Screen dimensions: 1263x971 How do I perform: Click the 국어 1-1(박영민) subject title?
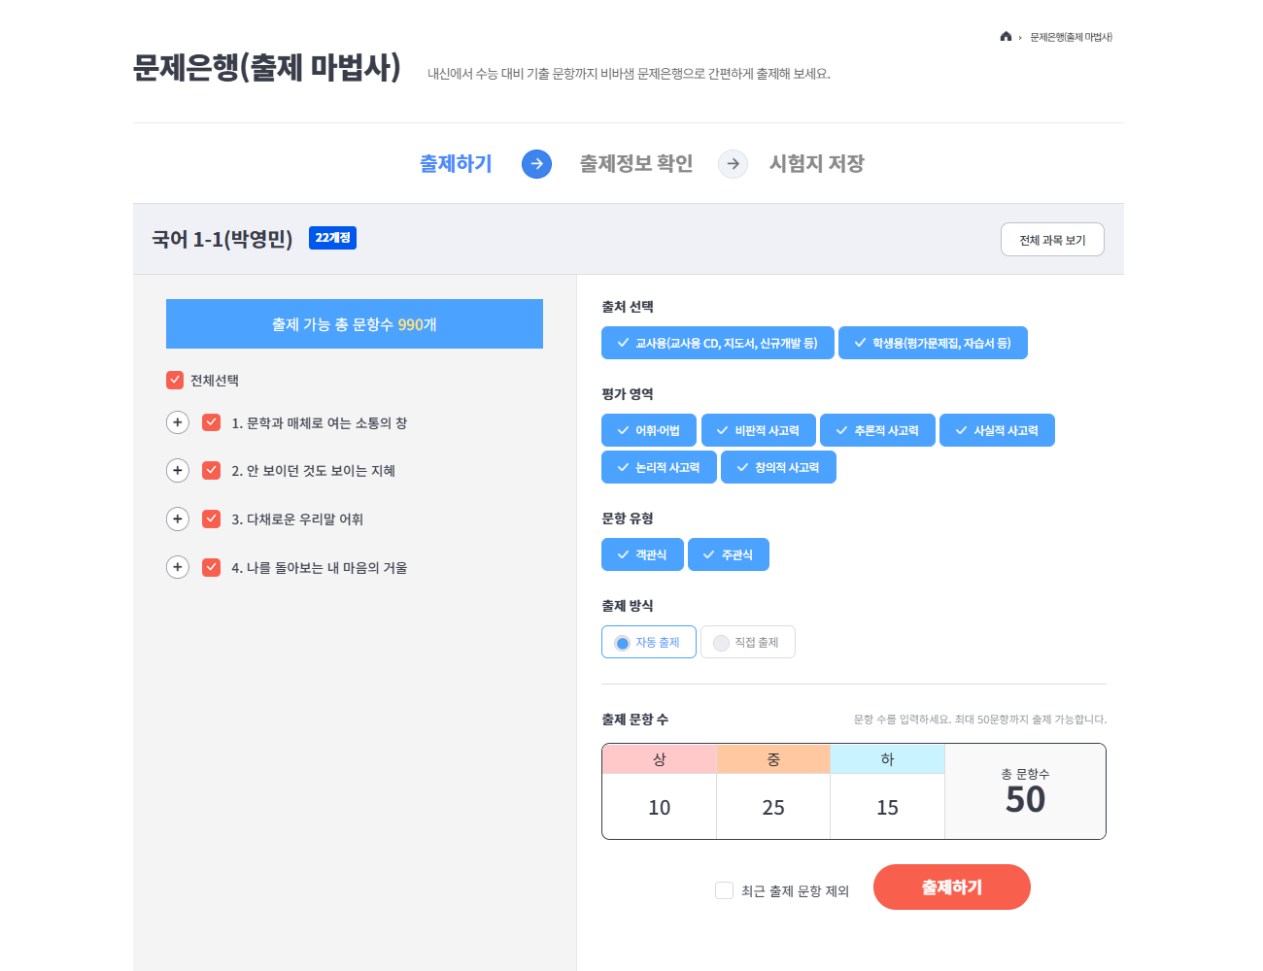coord(222,239)
